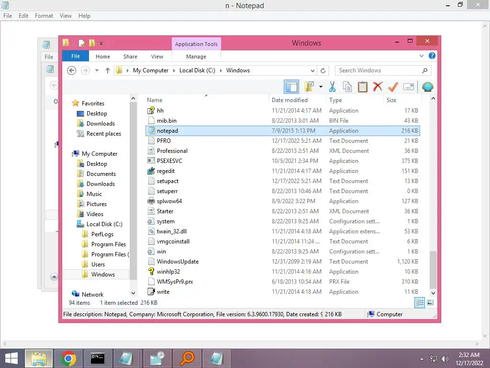The height and width of the screenshot is (368, 490).
Task: Go back with the Explorer back arrow
Action: coord(72,70)
